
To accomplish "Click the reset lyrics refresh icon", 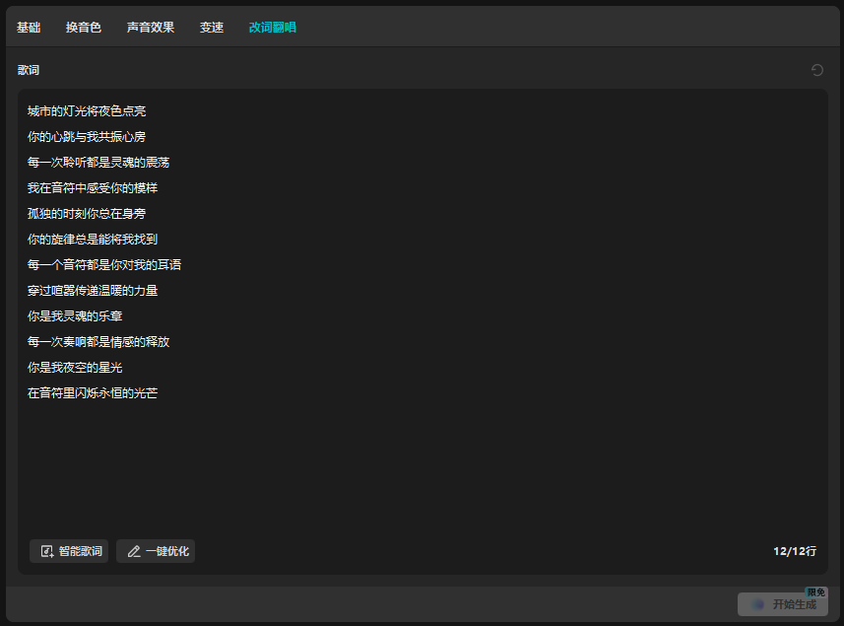I will (816, 69).
